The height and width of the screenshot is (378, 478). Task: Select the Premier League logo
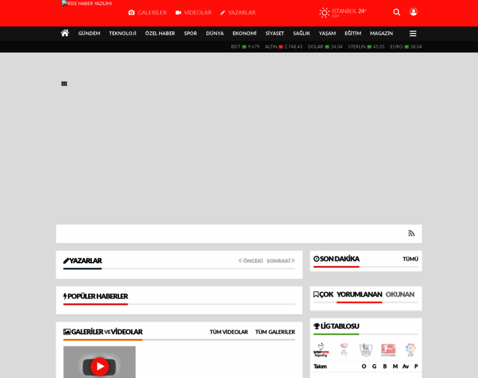366,350
